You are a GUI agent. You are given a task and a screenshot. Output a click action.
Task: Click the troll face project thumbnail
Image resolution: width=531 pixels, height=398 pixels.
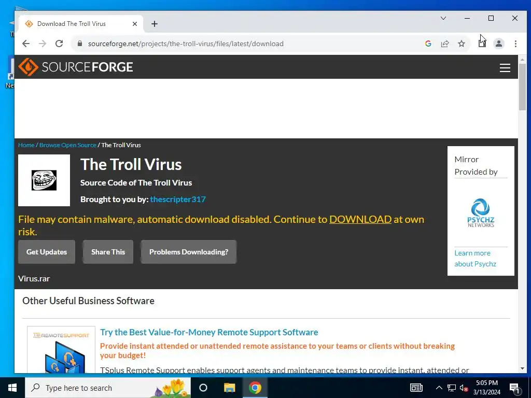tap(44, 180)
